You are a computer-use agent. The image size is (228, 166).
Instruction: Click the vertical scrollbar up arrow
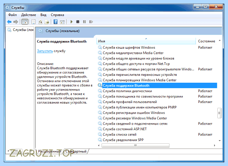[220, 41]
